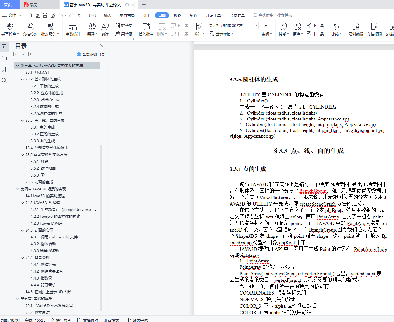Open the 显示标记 dropdown menu

click(x=221, y=34)
